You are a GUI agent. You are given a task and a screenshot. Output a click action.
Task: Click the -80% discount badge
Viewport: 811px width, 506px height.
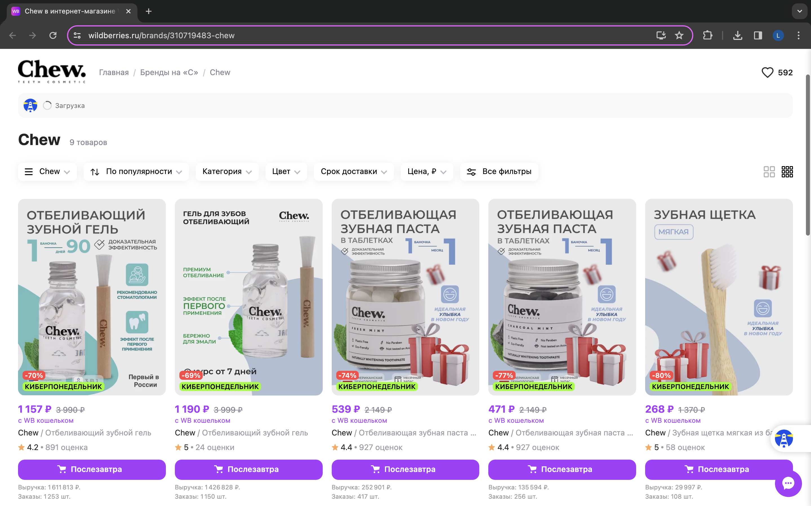tap(661, 376)
